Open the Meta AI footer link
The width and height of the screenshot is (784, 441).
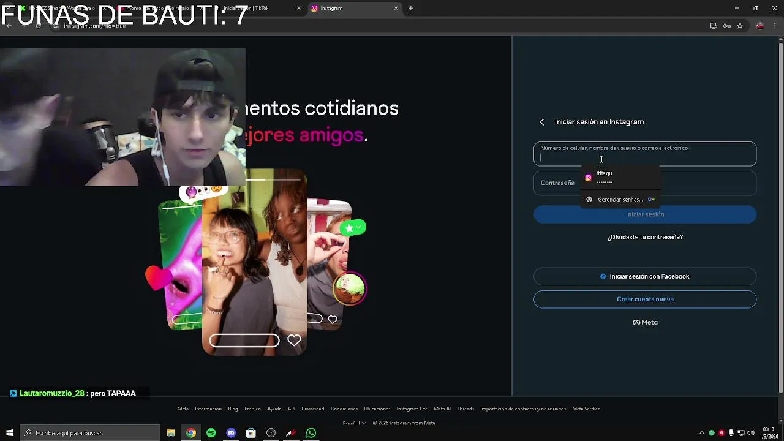click(x=442, y=409)
